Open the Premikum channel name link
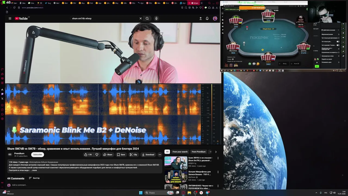This screenshot has height=196, width=348. [x=19, y=154]
